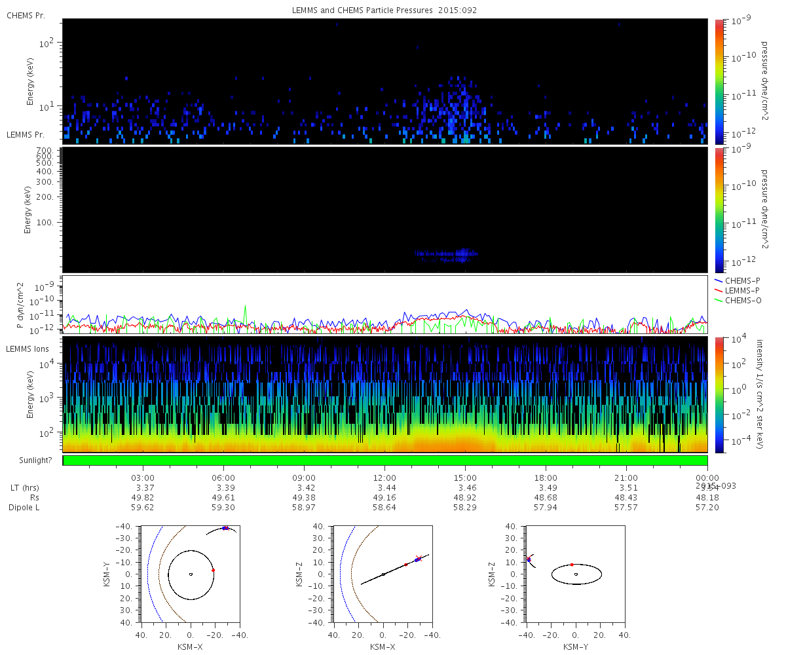Click the 06:00 time axis tick label

click(x=223, y=478)
